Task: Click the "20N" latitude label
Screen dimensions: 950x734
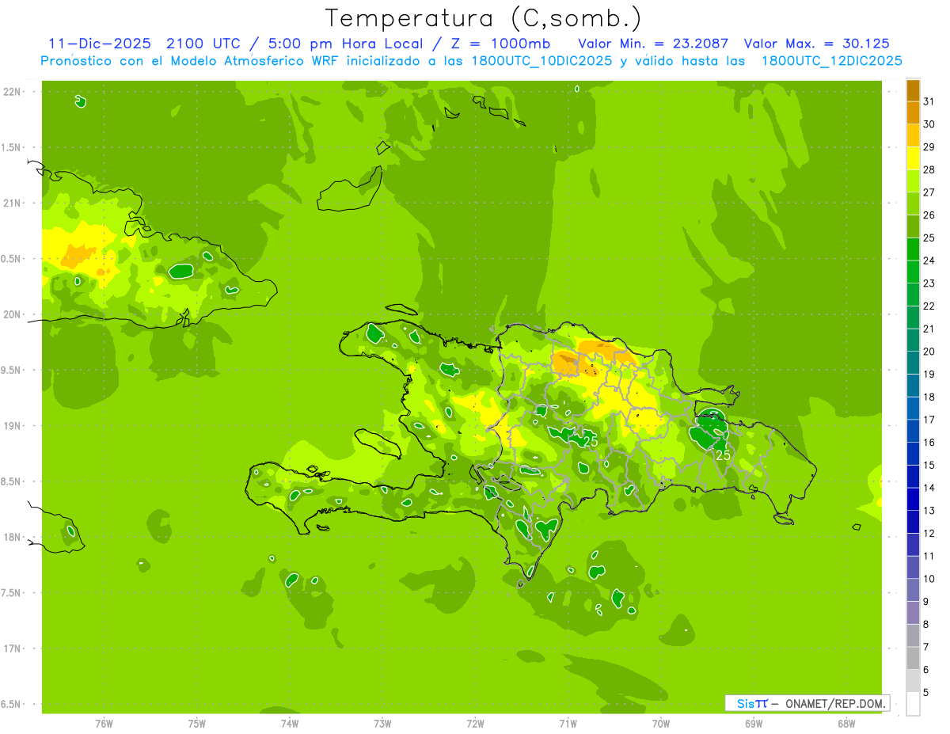Action: (x=13, y=315)
